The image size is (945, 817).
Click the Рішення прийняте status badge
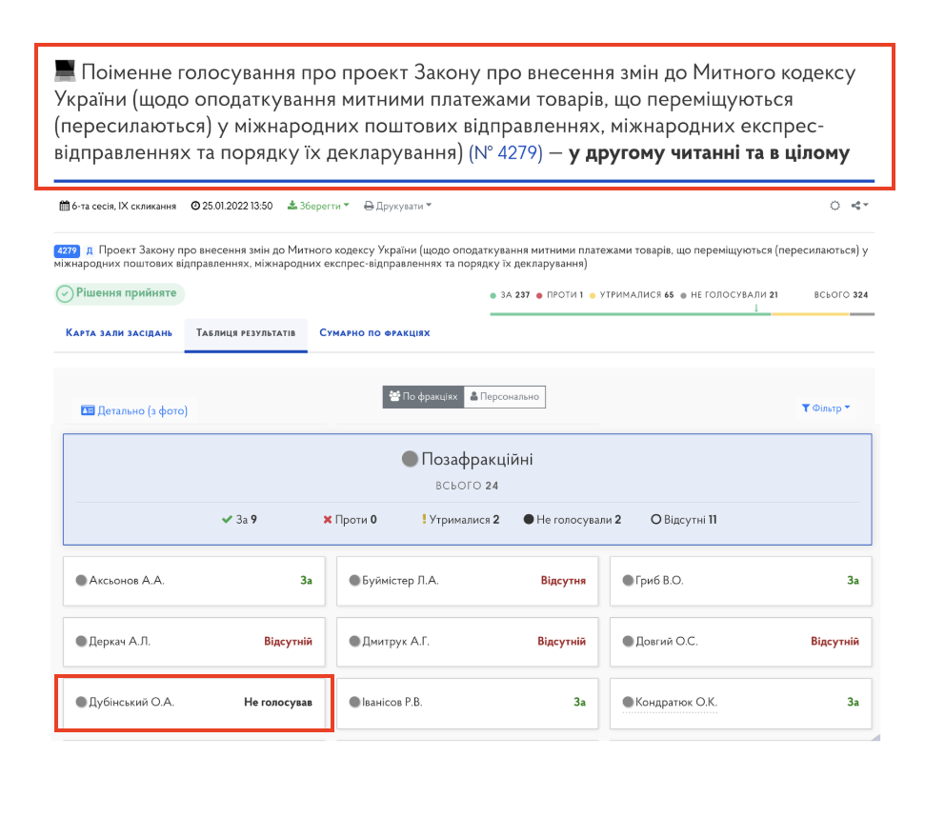(x=119, y=293)
